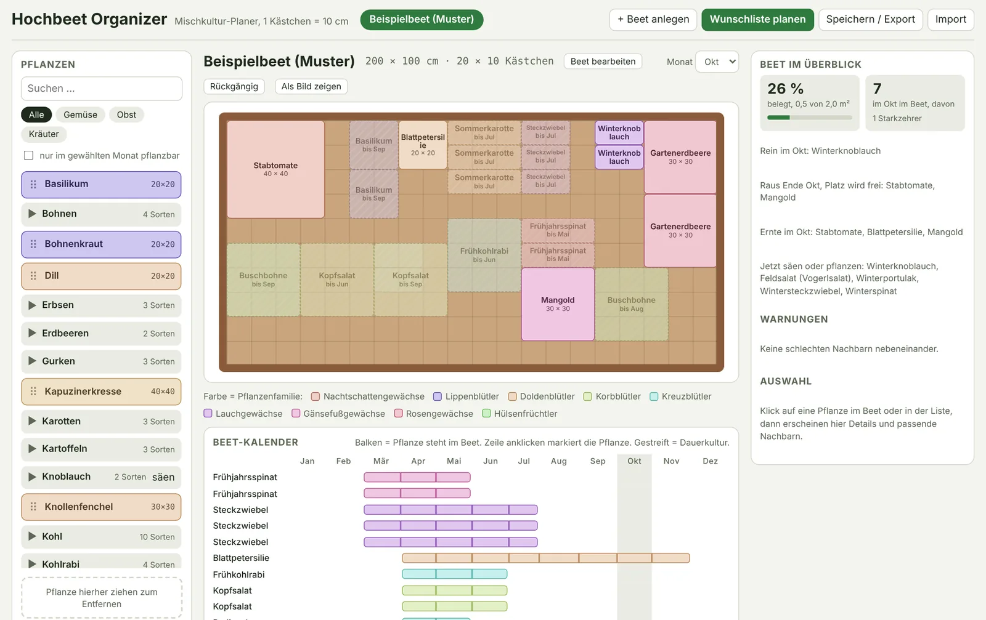Click the 26 % belegt progress bar

click(x=810, y=118)
